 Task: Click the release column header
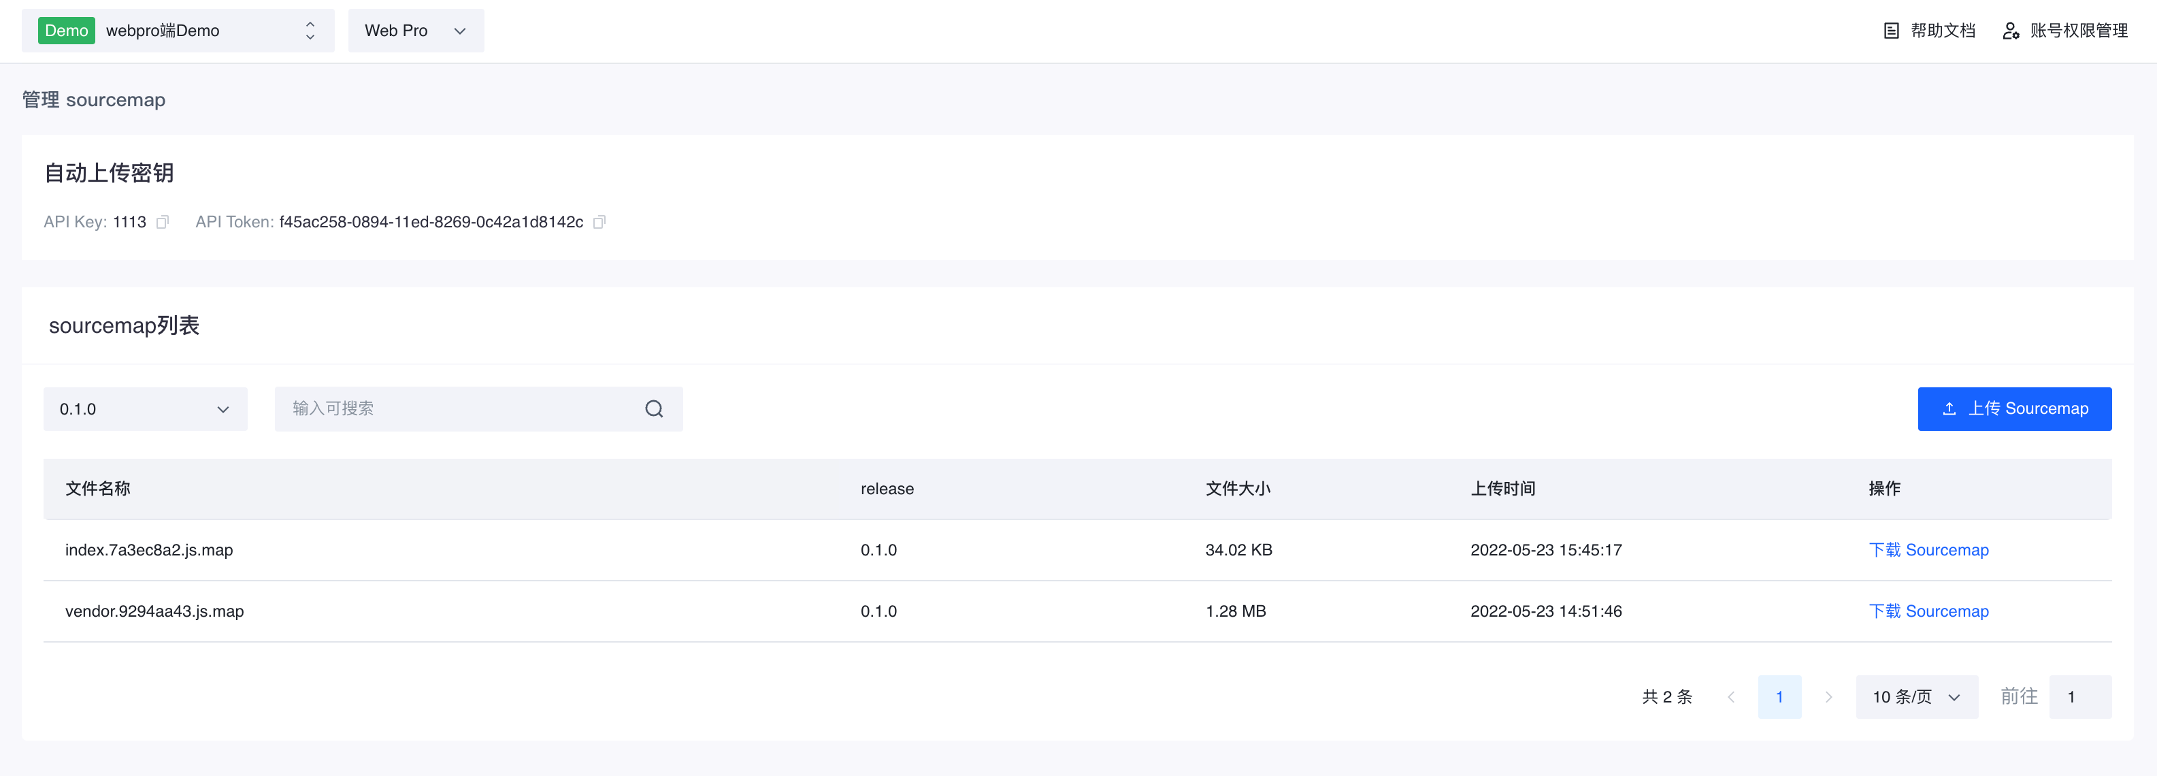click(887, 489)
